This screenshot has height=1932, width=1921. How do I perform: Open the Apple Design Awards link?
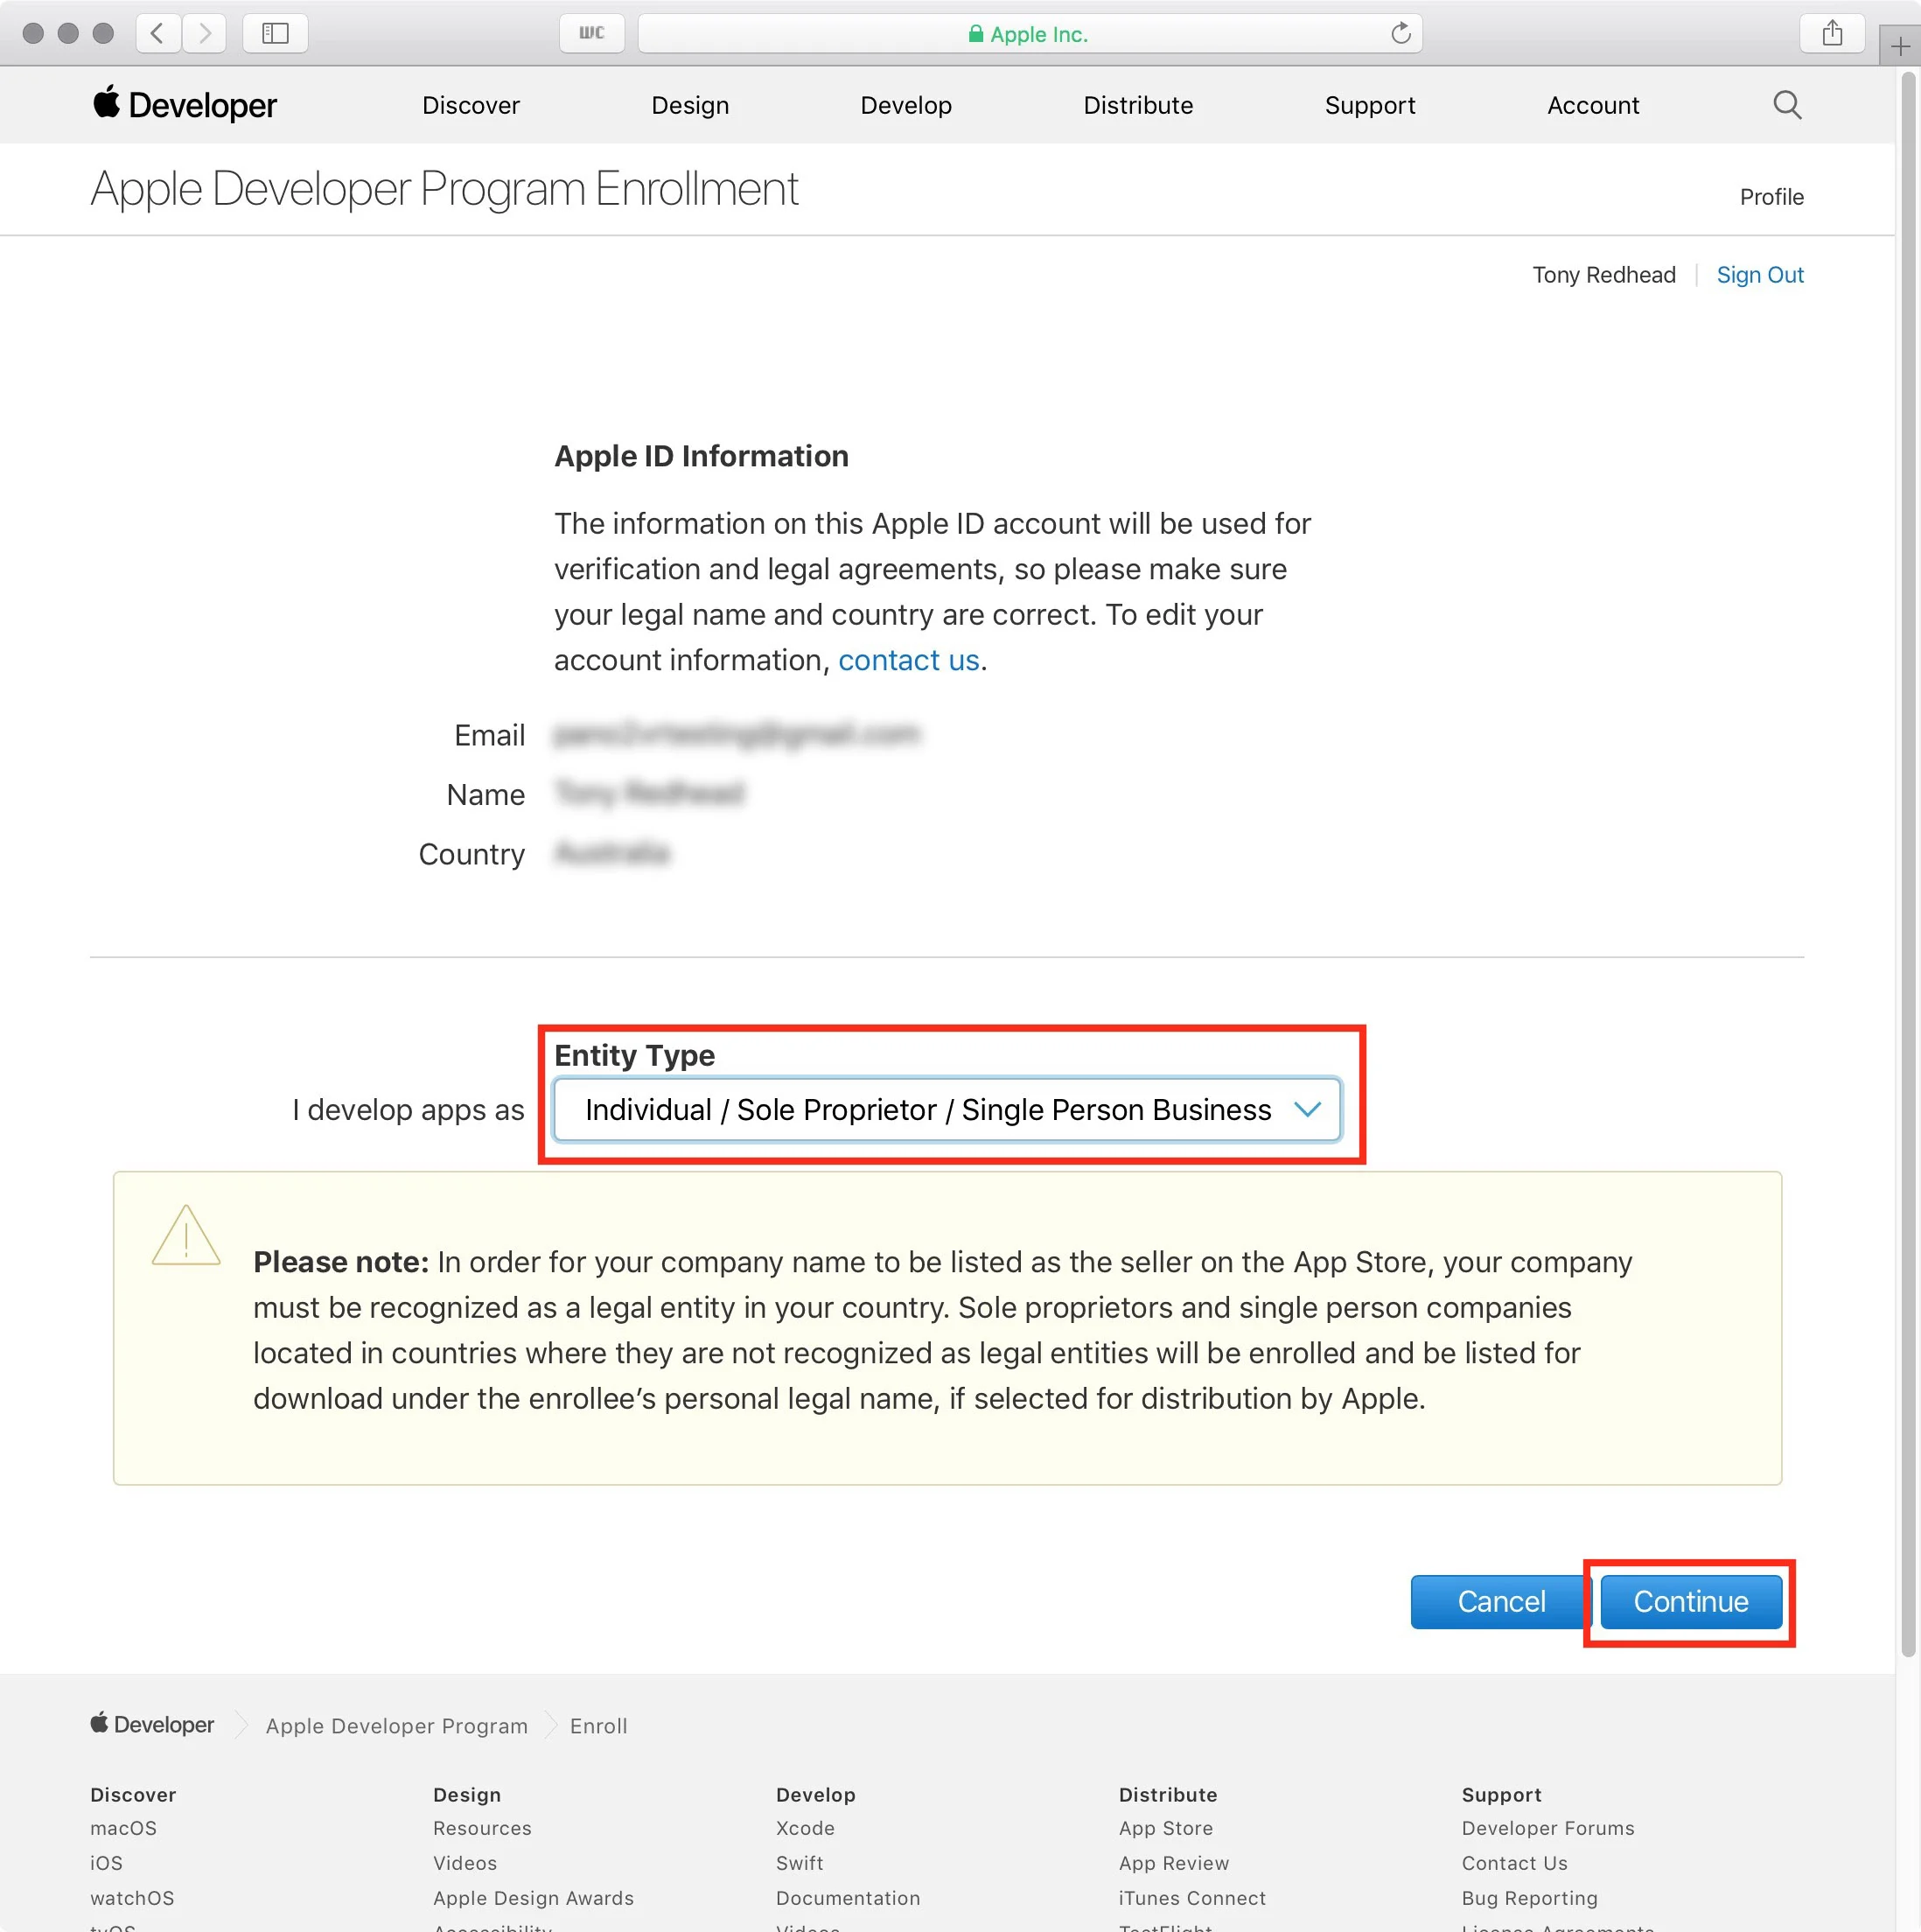pos(533,1897)
